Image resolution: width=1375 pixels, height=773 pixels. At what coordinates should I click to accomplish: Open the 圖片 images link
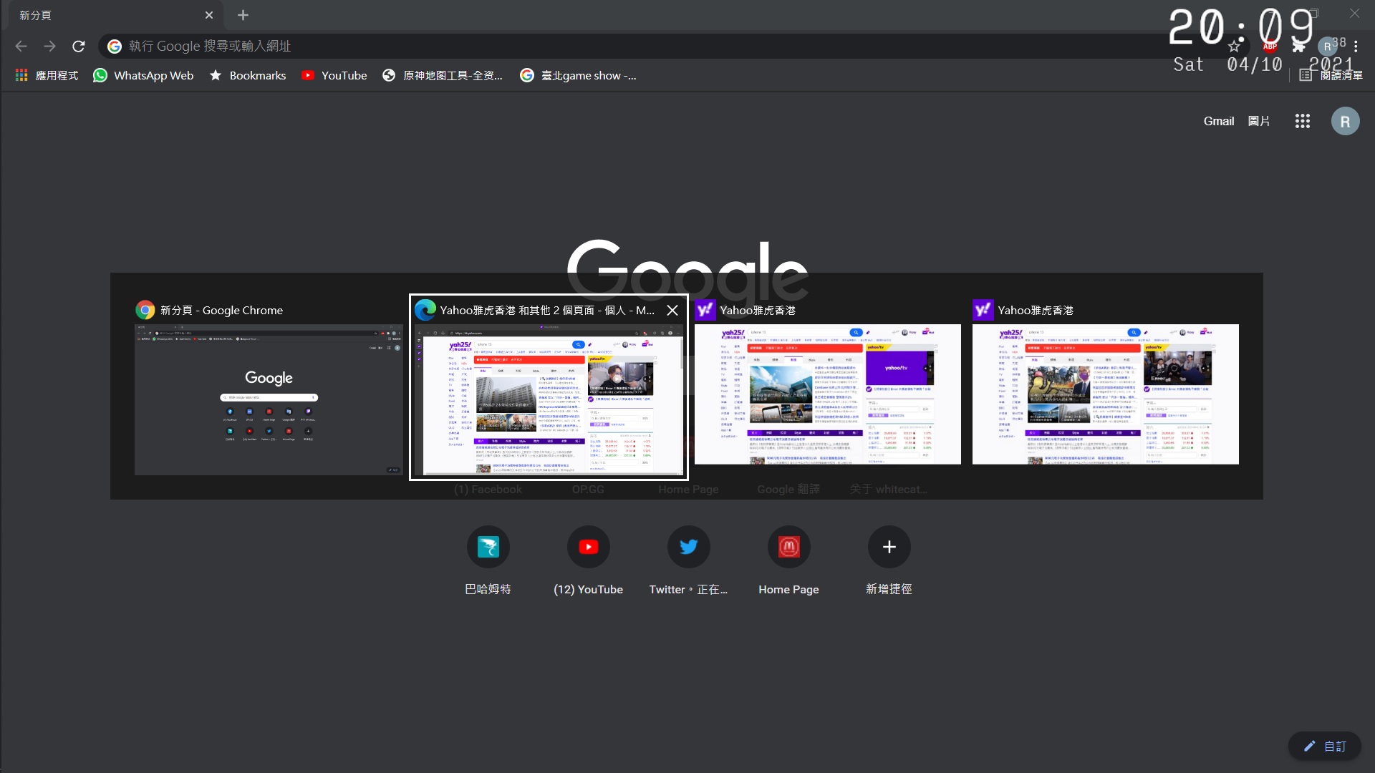1258,121
